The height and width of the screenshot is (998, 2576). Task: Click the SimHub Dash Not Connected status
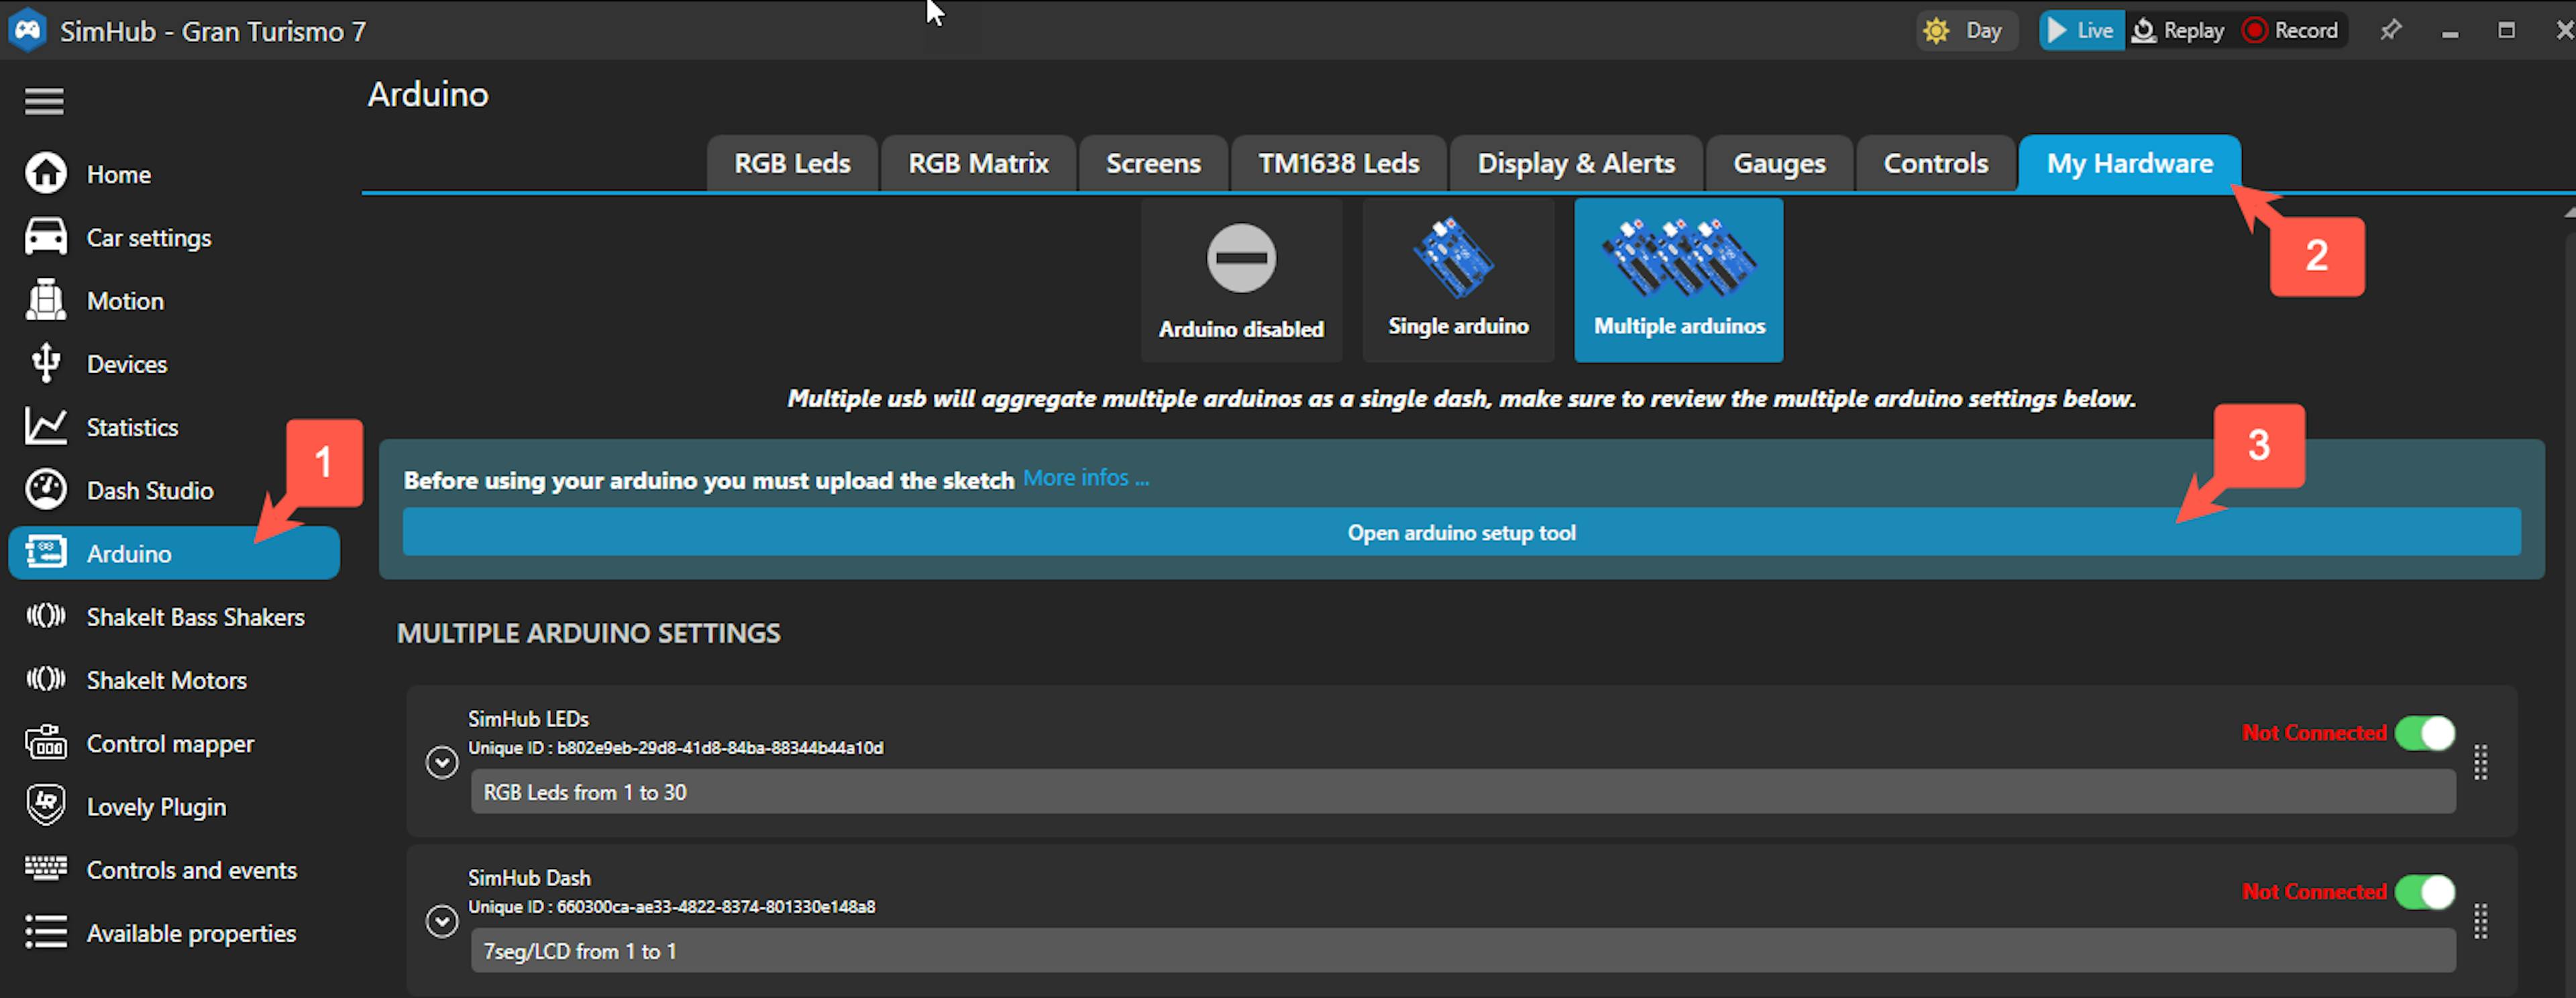pyautogui.click(x=2314, y=892)
